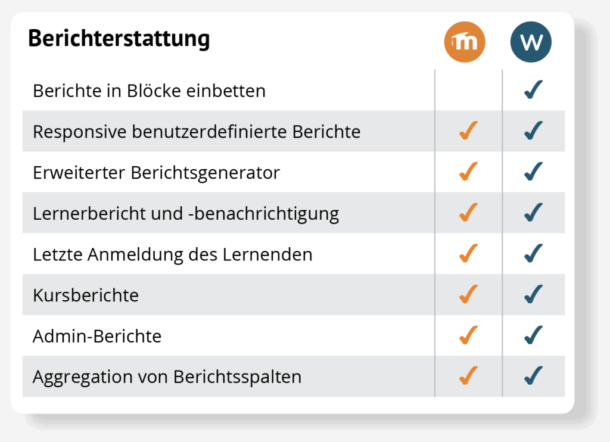This screenshot has width=610, height=442.
Task: Click the Admin-Berichte row label
Action: 97,336
